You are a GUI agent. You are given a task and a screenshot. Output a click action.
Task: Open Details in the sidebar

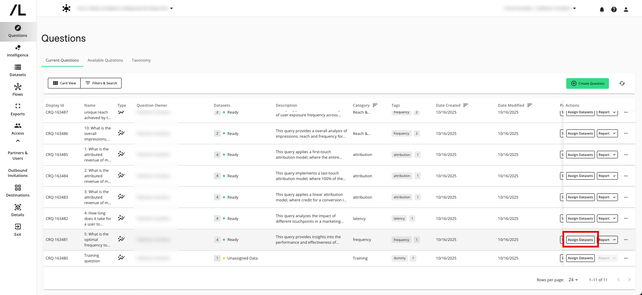(18, 211)
